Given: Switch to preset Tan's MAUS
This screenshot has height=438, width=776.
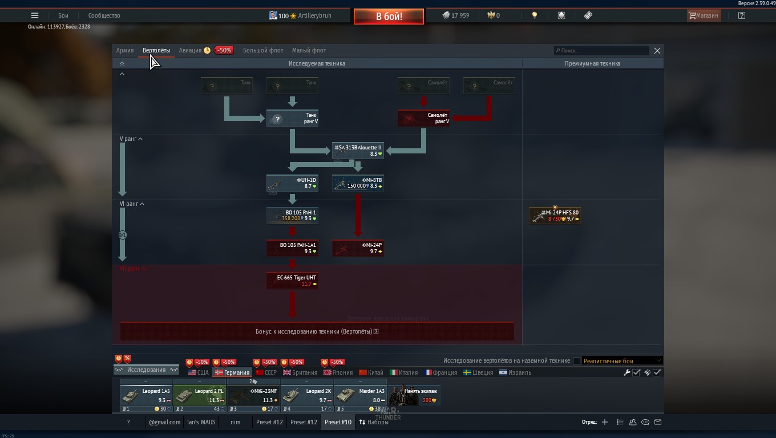Looking at the screenshot, I should pos(200,422).
